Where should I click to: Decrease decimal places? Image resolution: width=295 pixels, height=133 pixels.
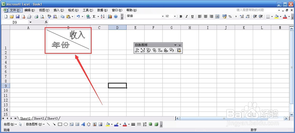[248, 16]
